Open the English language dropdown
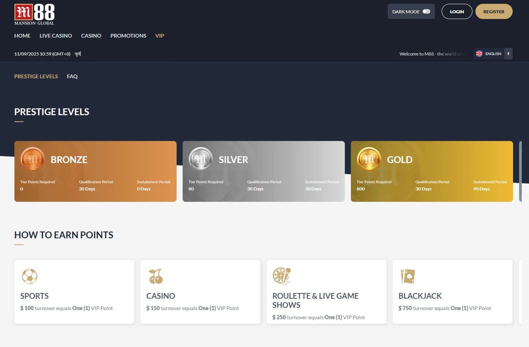 pos(489,54)
